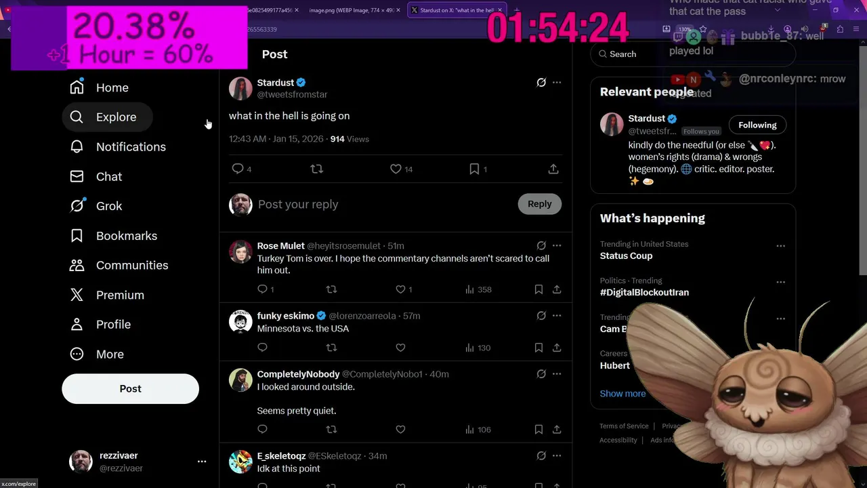The image size is (867, 488).
Task: Open the Premium page
Action: pos(107,295)
